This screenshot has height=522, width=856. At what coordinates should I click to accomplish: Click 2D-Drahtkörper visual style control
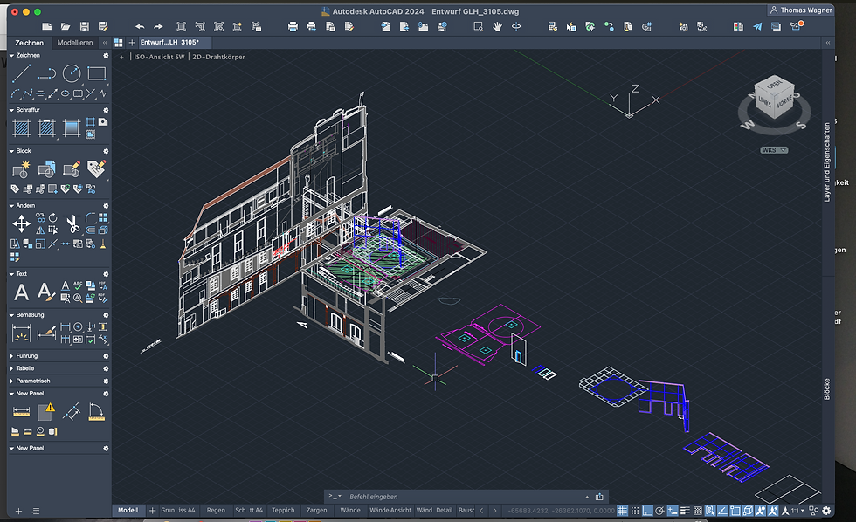click(218, 57)
